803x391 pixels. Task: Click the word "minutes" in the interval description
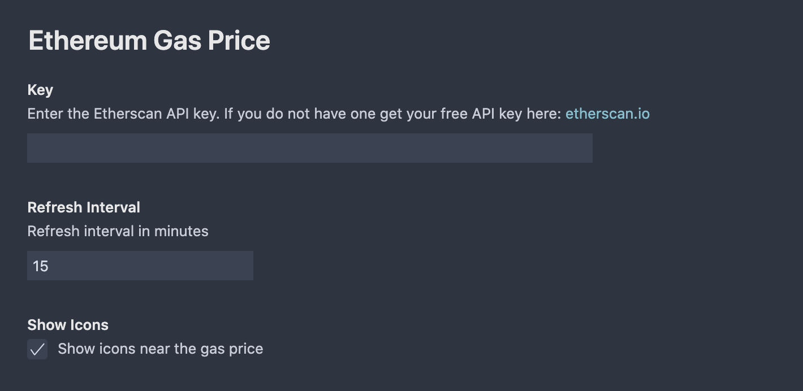tap(181, 231)
